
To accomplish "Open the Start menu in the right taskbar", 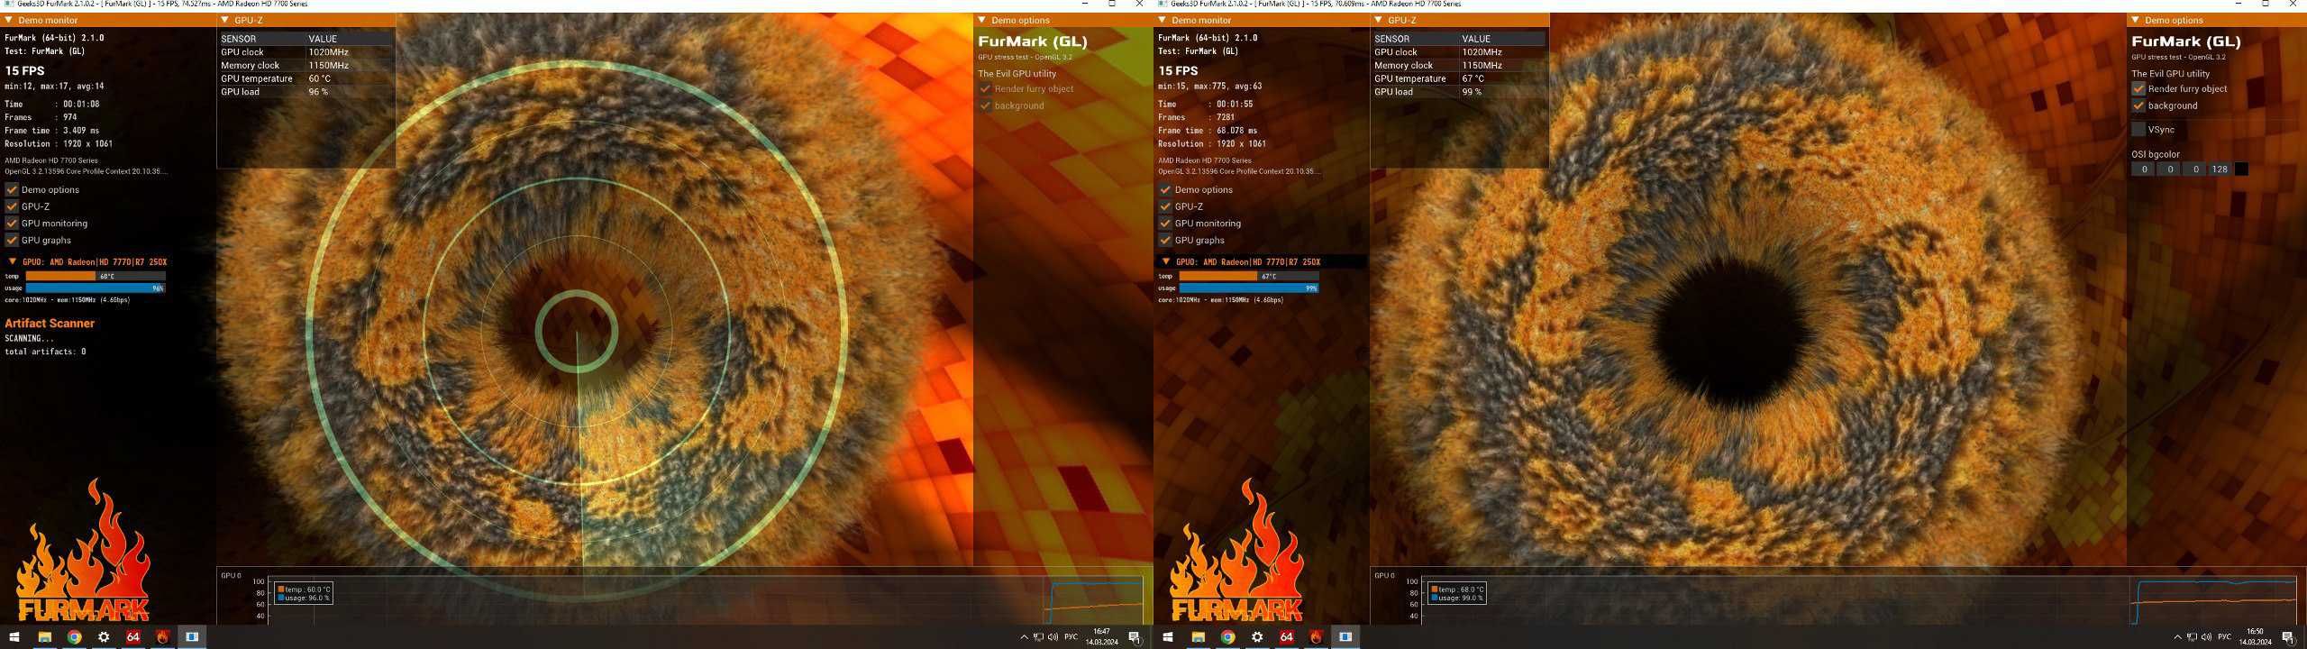I will [x=1167, y=636].
